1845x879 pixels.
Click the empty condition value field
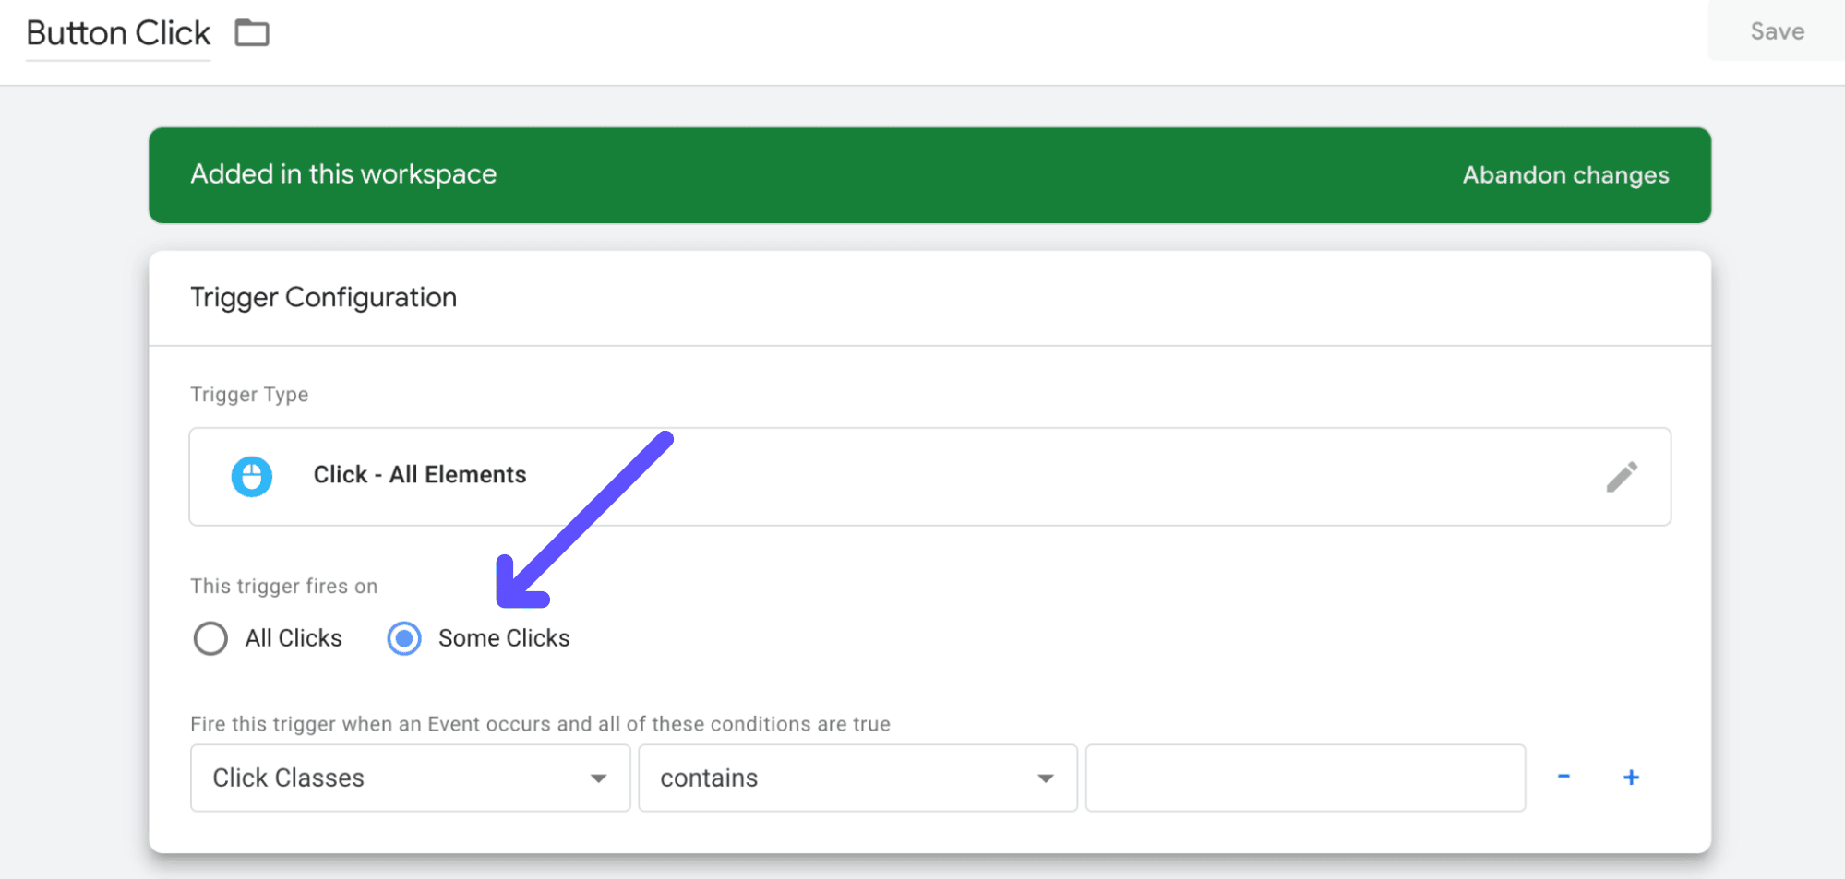1304,778
